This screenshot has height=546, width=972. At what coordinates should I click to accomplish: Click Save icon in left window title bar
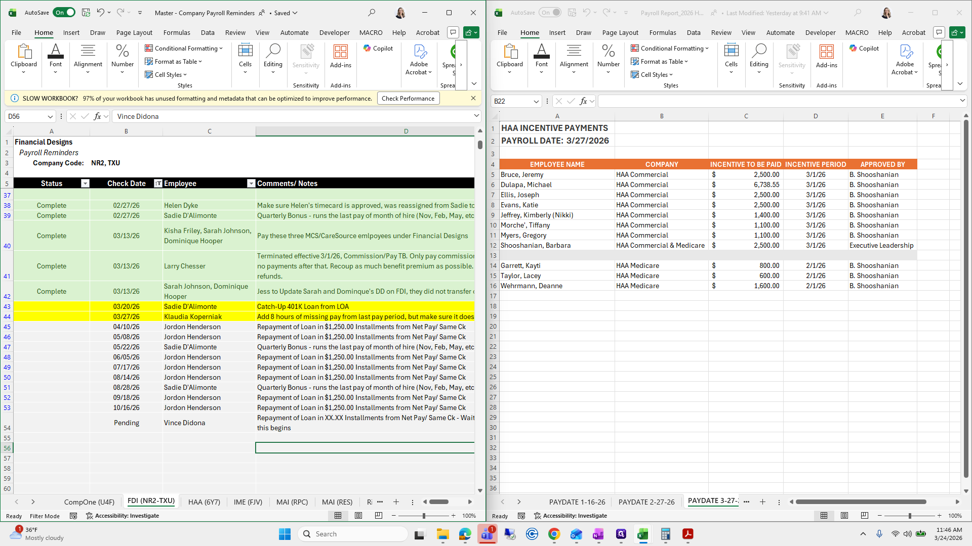pyautogui.click(x=86, y=13)
